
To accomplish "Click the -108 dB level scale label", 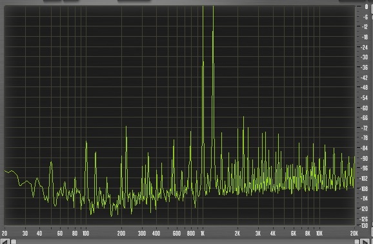I will 364,188.
